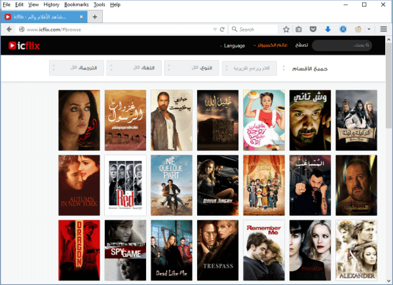Open the المشاغب poster
The width and height of the screenshot is (393, 285).
pos(310,185)
